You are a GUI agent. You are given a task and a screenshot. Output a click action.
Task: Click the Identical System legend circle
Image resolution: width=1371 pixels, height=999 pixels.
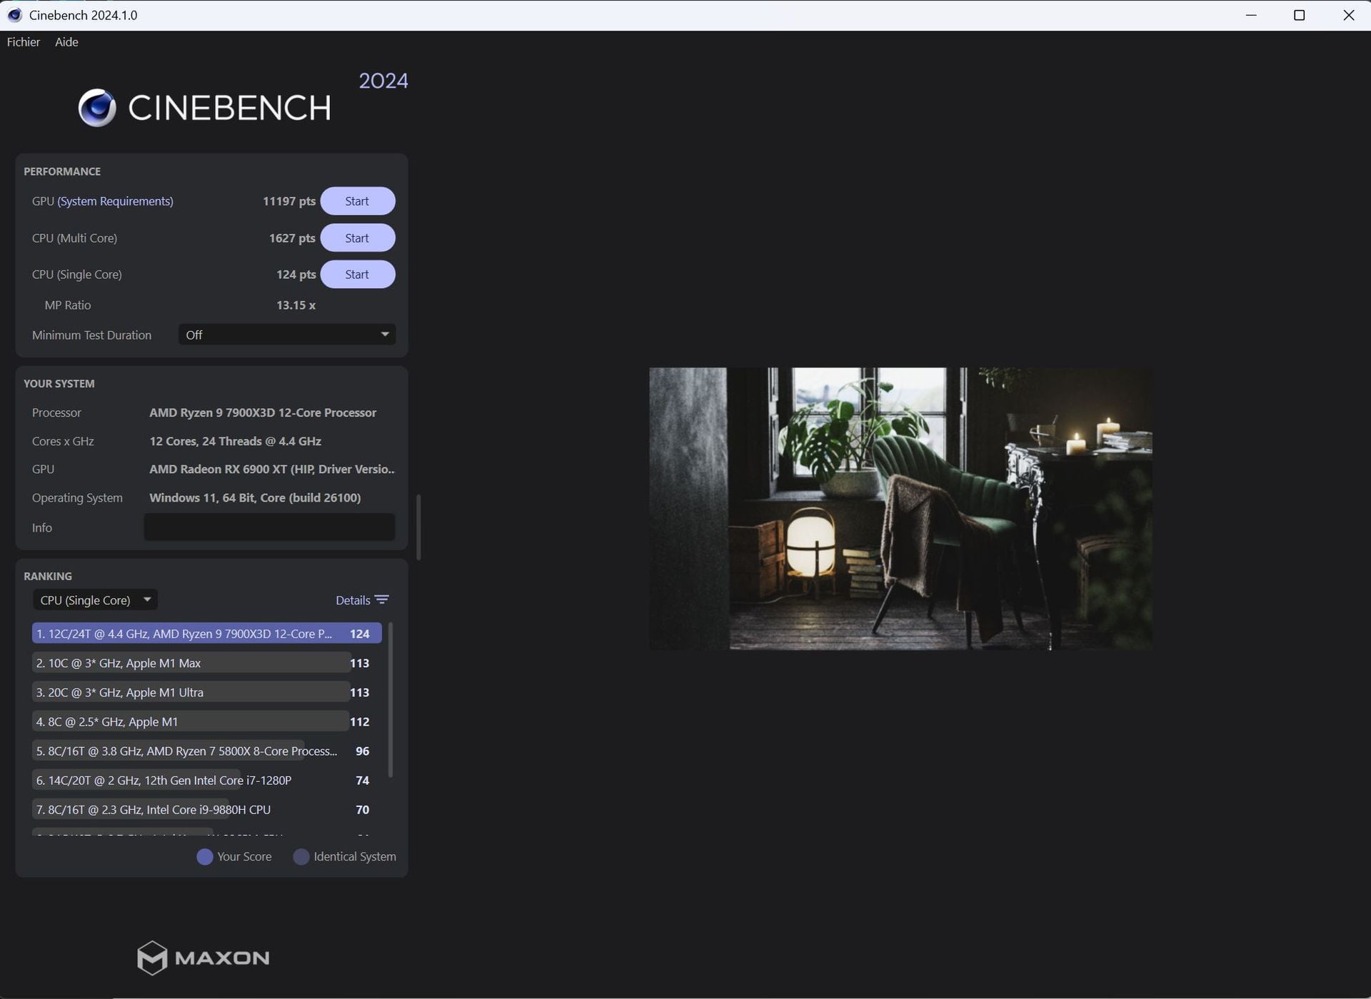pyautogui.click(x=301, y=857)
